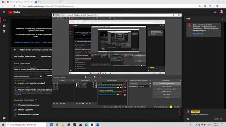Viewport: 226px width, 127px height.
Task: Select Наименьшая задержка radio option
Action: point(15,115)
